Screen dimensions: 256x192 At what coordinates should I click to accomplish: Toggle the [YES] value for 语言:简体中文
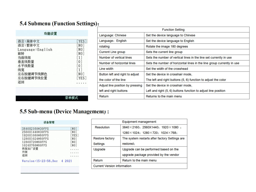click(81, 41)
